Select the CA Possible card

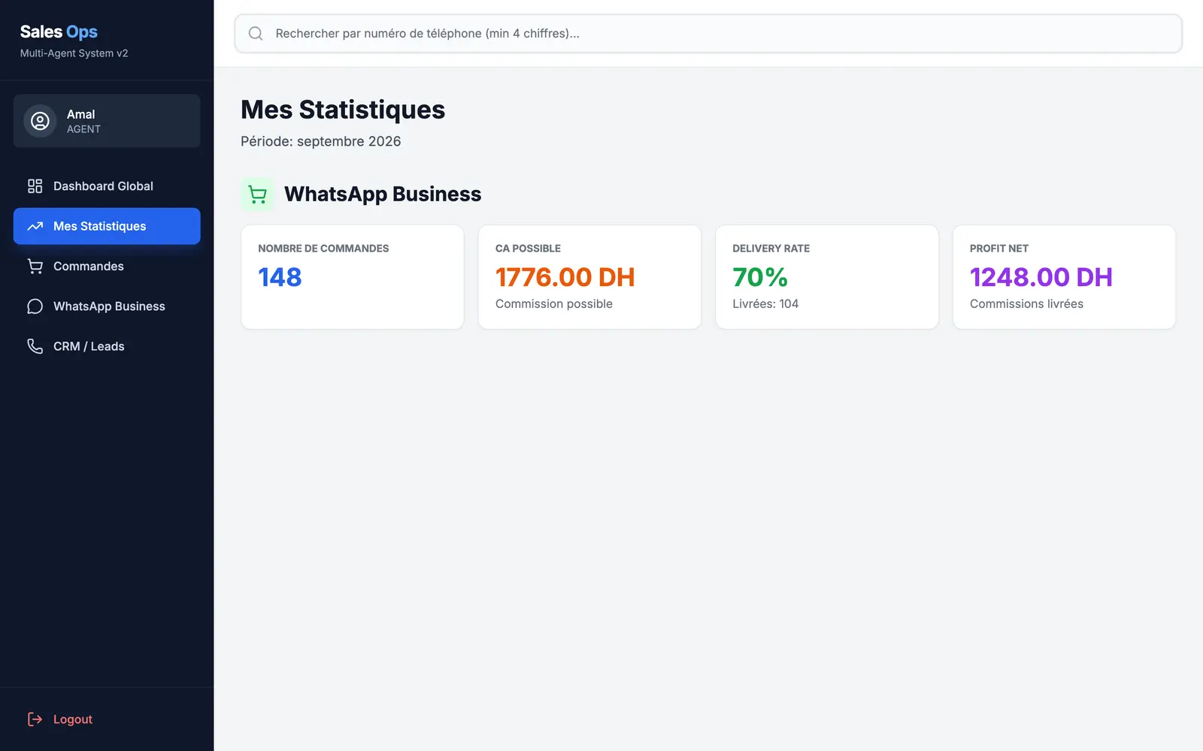(589, 277)
